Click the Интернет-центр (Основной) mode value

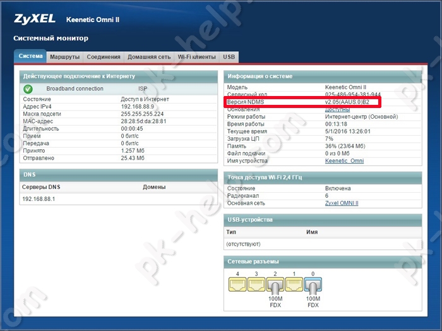click(361, 117)
